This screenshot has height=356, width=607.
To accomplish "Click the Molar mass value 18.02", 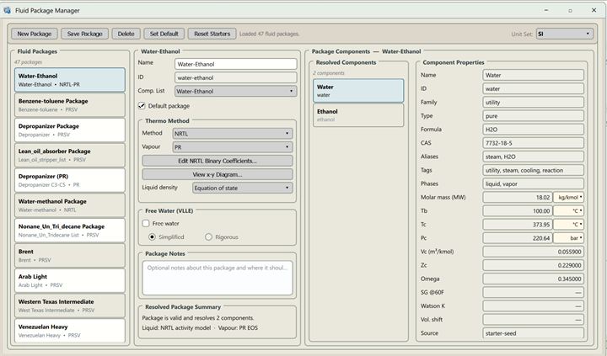I will tap(517, 197).
